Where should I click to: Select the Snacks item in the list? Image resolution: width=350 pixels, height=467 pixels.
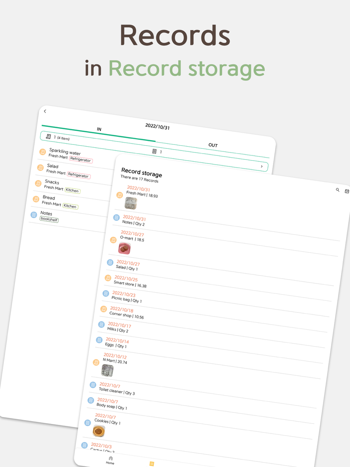click(52, 182)
